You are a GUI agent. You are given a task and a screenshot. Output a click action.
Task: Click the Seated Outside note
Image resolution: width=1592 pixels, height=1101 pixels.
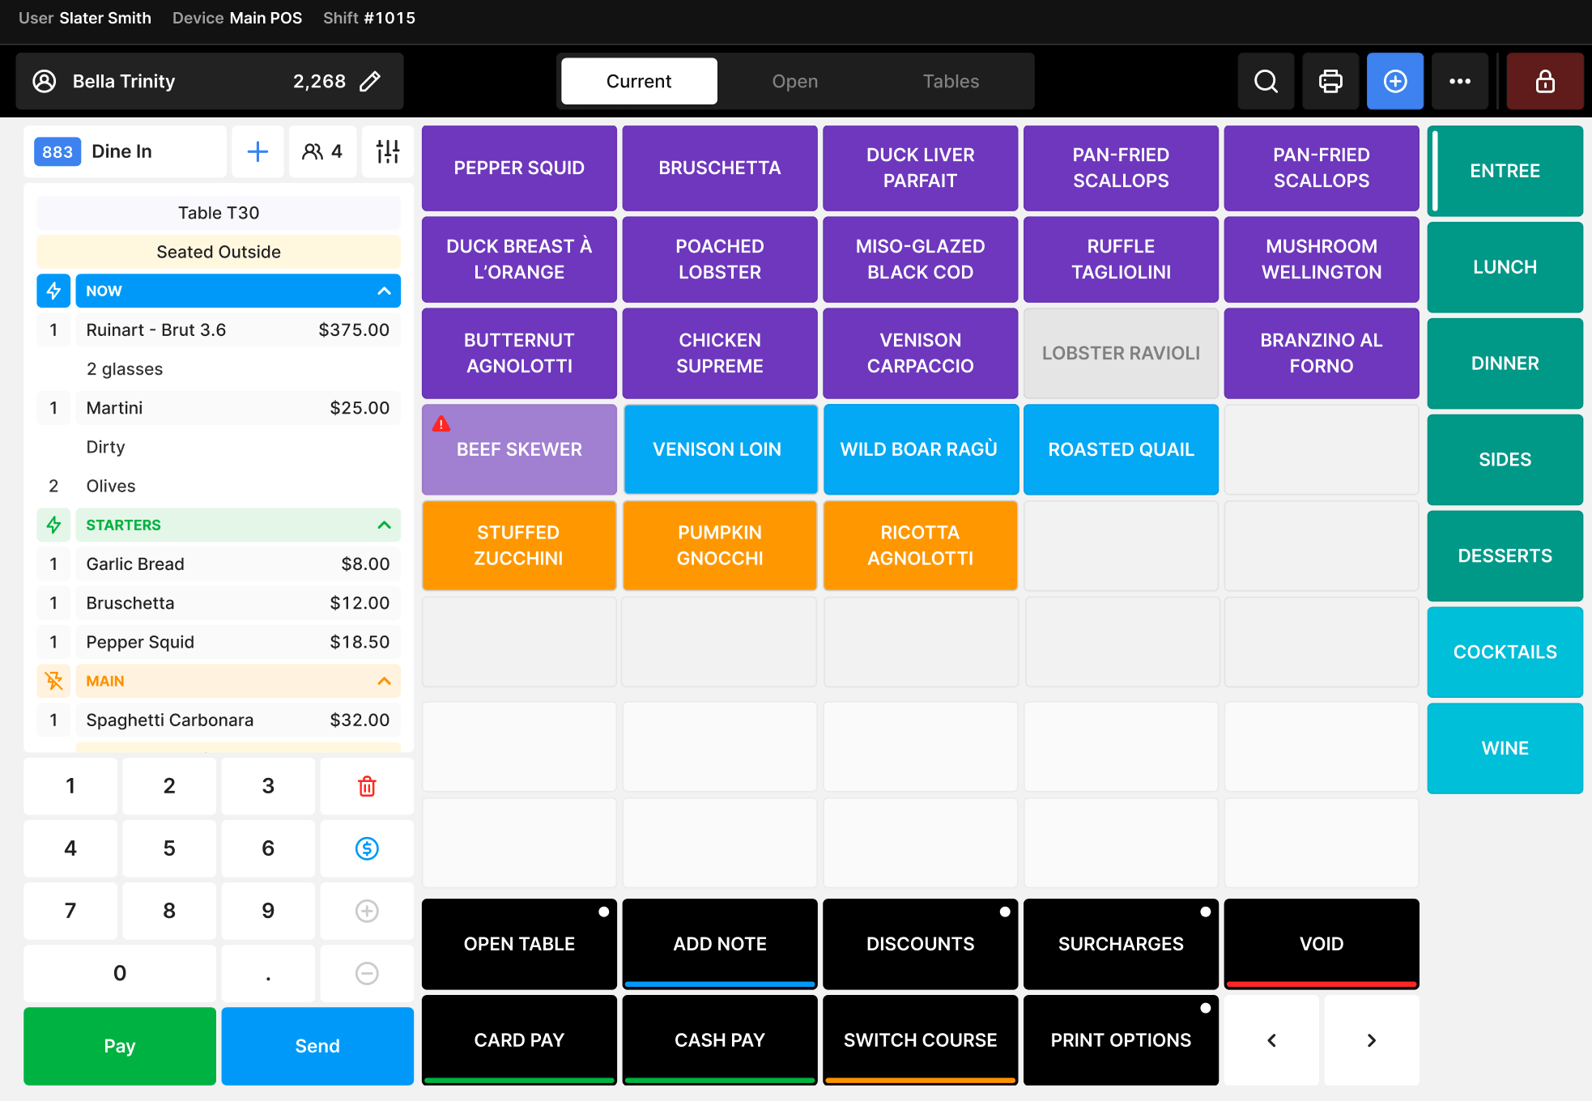tap(219, 252)
